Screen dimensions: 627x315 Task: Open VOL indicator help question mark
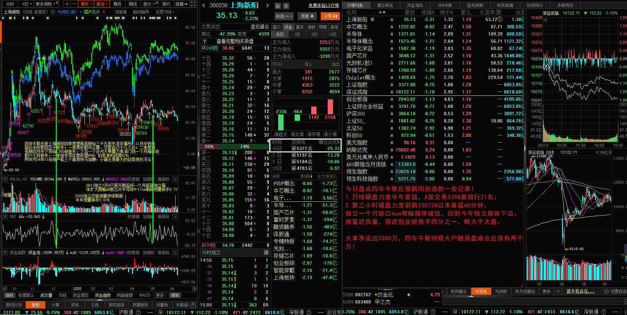tap(5, 179)
